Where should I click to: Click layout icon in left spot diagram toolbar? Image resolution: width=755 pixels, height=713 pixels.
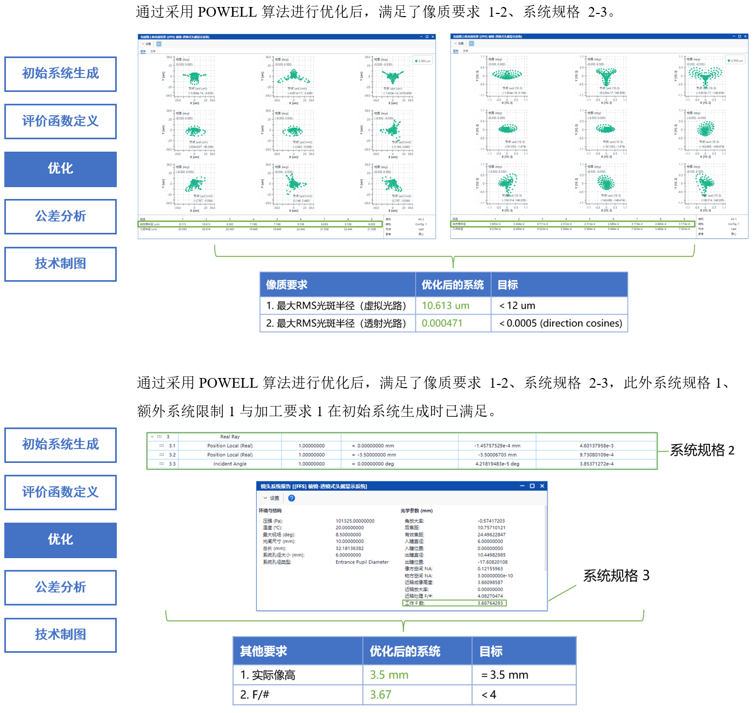point(159,44)
